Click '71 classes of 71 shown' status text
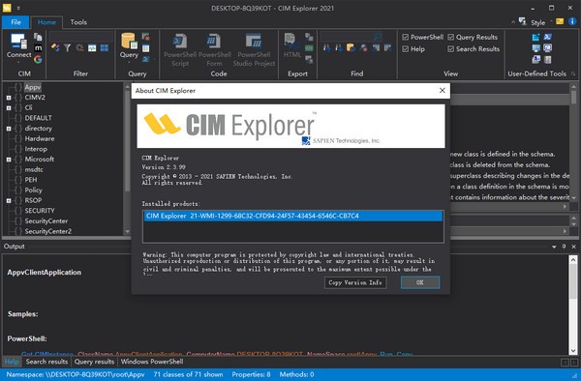Viewport: 581px width, 381px height. tap(188, 374)
